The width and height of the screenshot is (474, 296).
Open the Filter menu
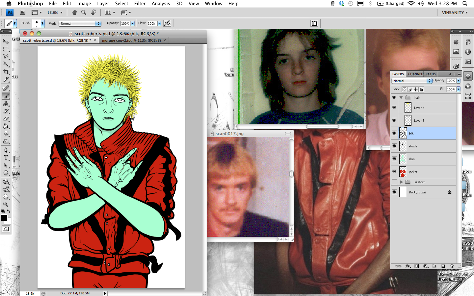tap(140, 4)
